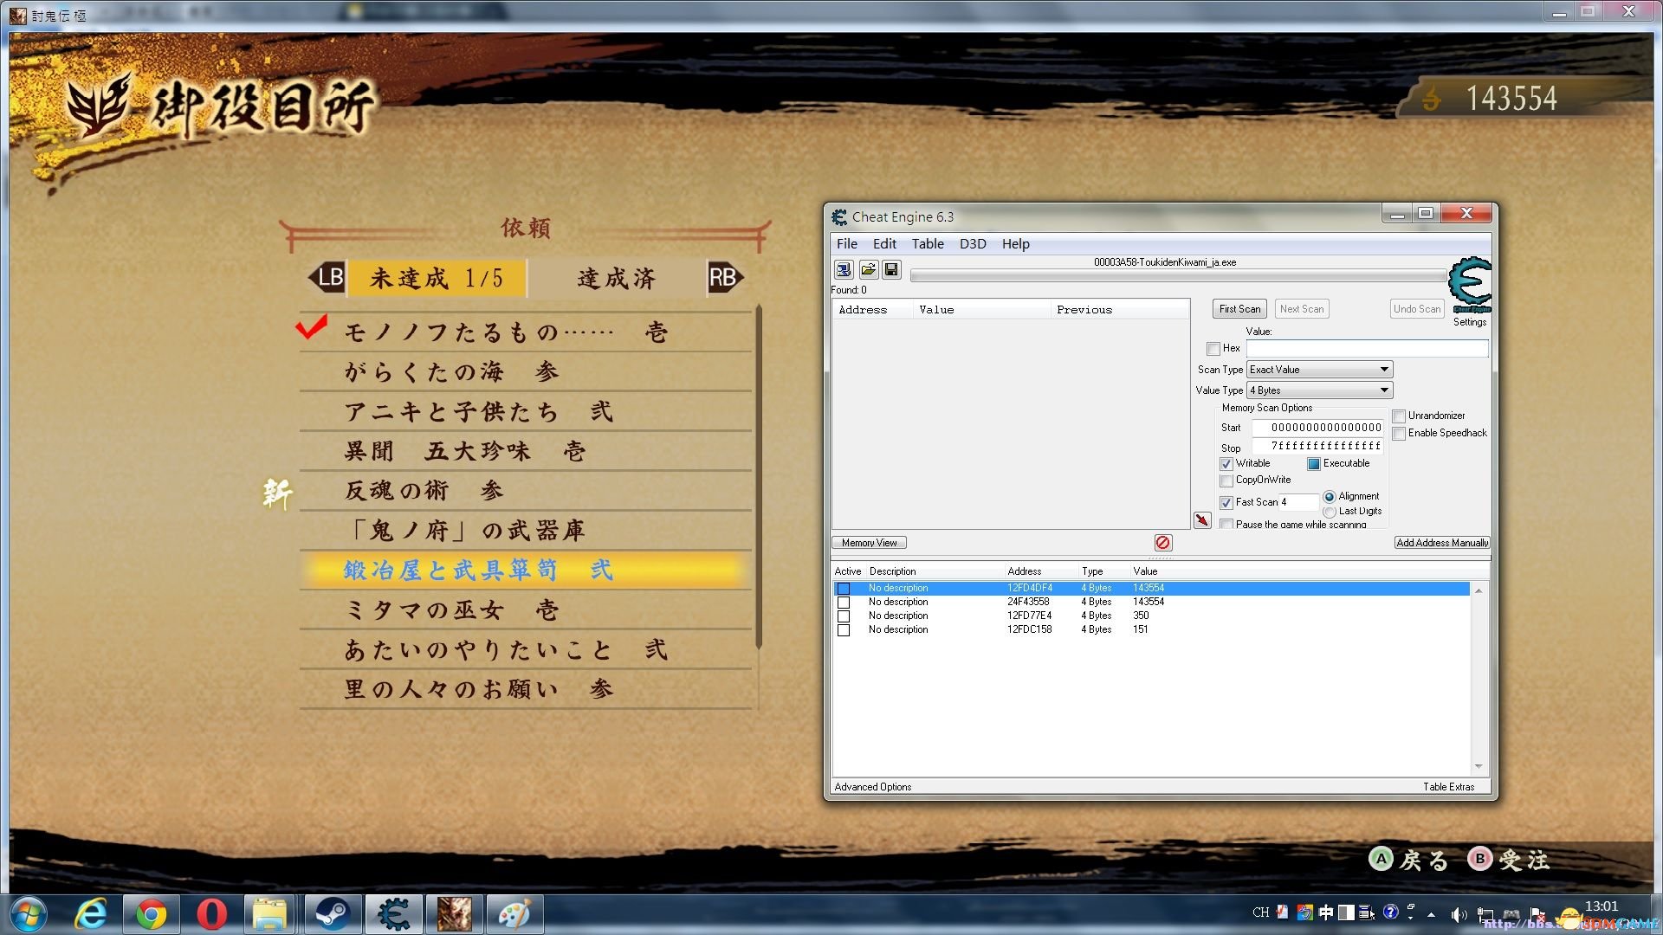Viewport: 1663px width, 935px height.
Task: Switch to the 未達成 1/5 tab in game
Action: pos(437,278)
